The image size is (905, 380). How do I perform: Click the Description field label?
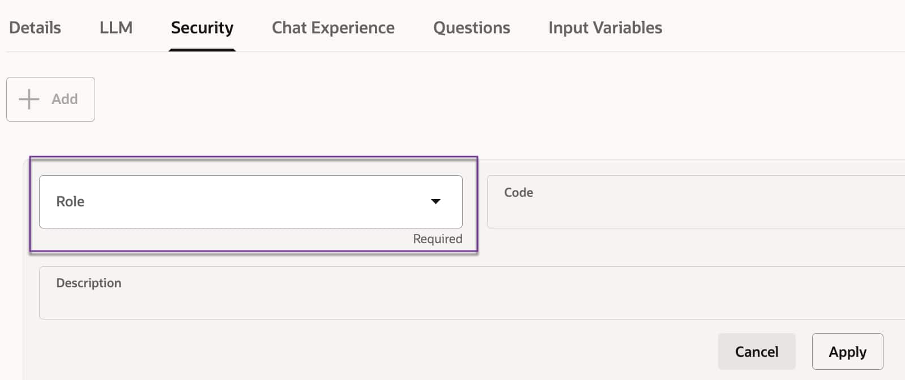click(88, 283)
